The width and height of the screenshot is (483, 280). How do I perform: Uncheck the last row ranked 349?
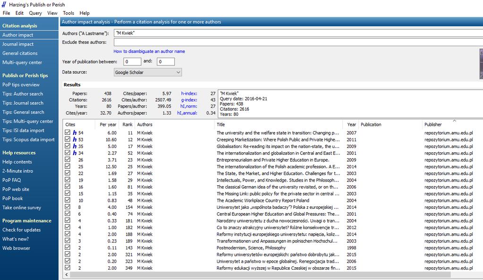pyautogui.click(x=68, y=268)
